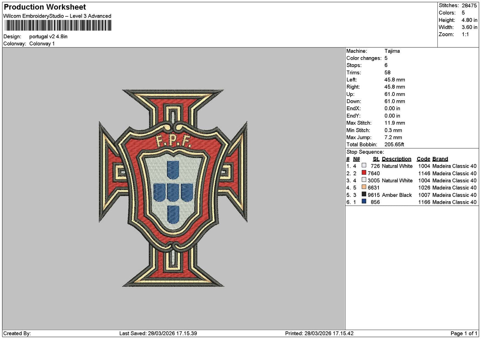Image resolution: width=481 pixels, height=339 pixels.
Task: Click the Stops value '6'
Action: 386,65
